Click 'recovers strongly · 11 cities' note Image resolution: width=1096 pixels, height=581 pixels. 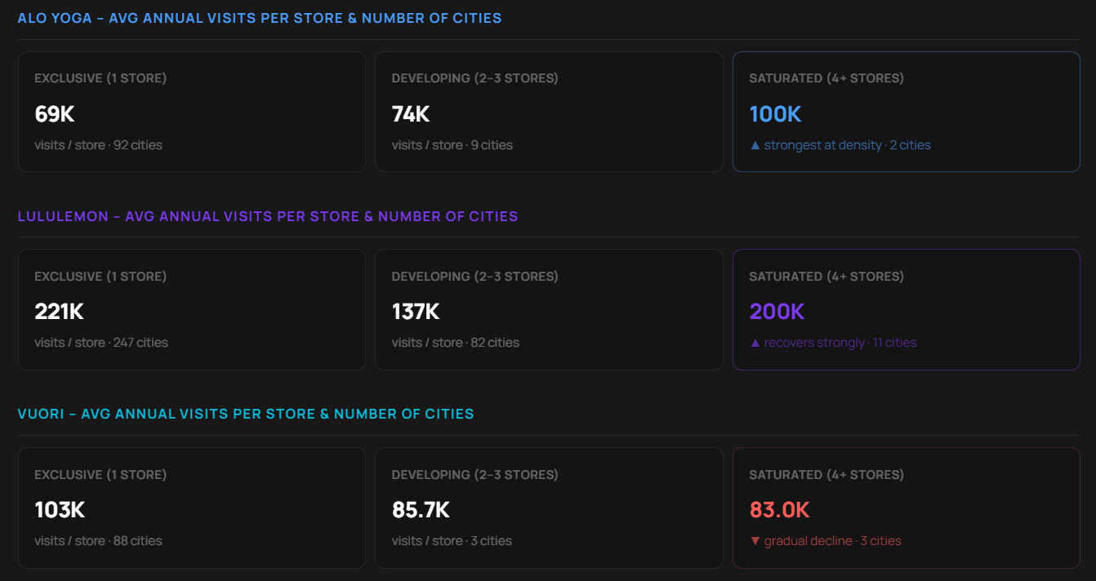[832, 343]
